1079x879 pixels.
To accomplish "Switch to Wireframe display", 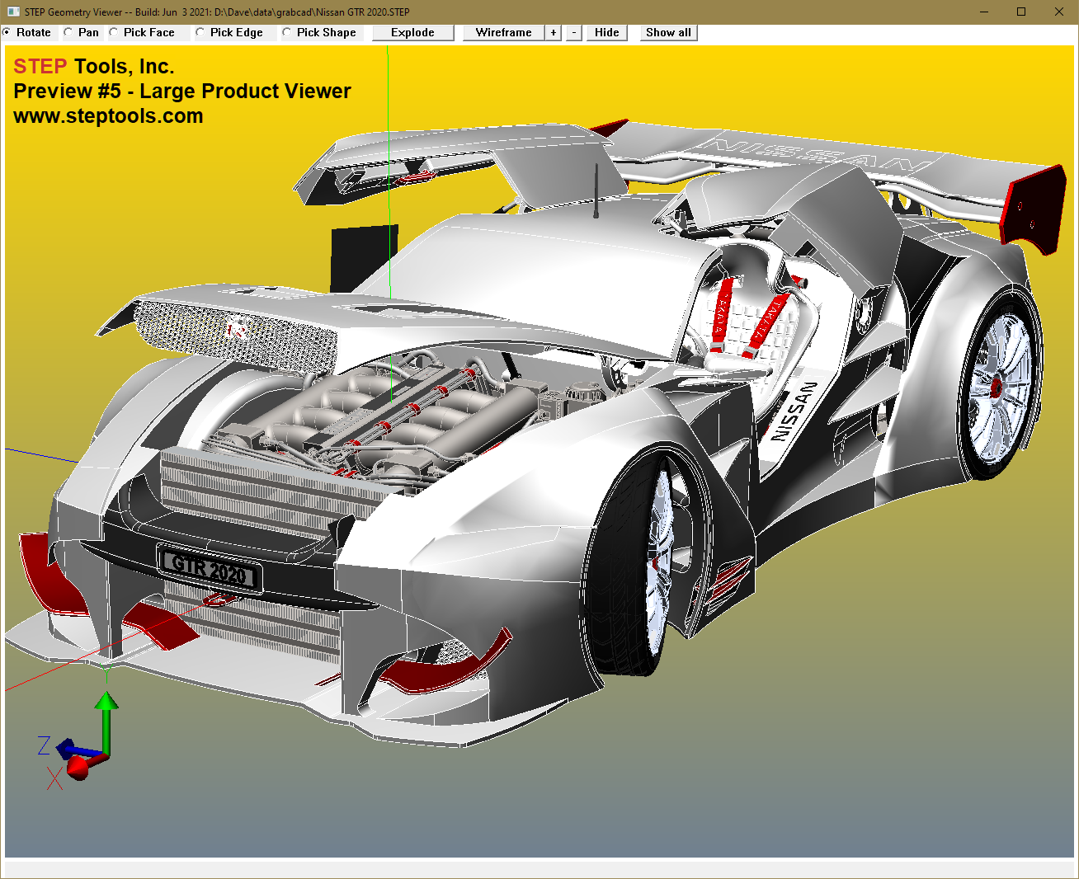I will click(503, 32).
